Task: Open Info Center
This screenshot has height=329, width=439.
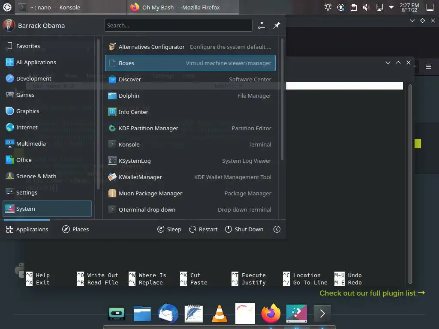Action: (x=190, y=112)
